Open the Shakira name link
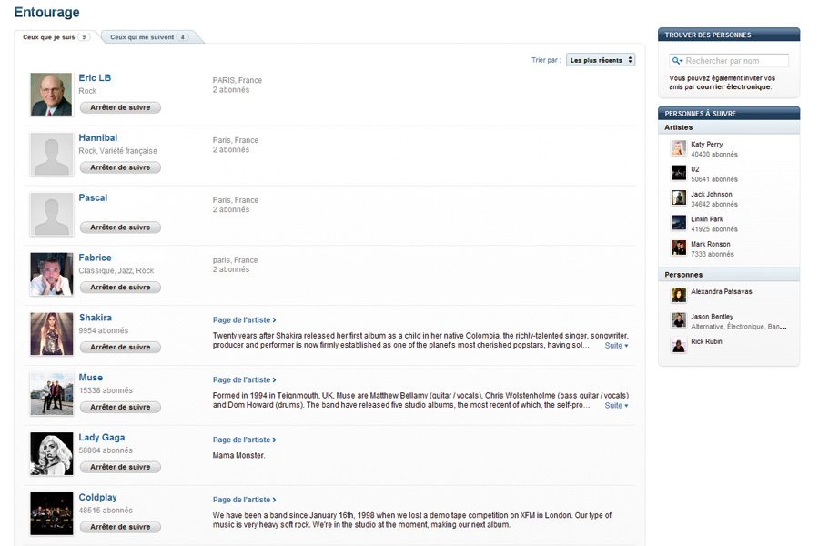819x546 pixels. point(95,318)
